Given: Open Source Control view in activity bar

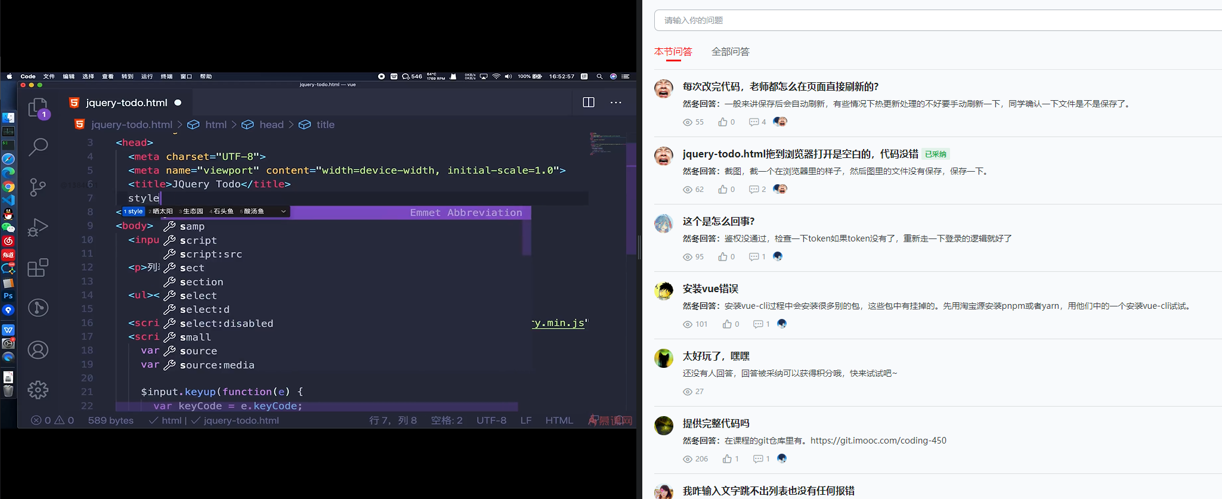Looking at the screenshot, I should tap(38, 187).
